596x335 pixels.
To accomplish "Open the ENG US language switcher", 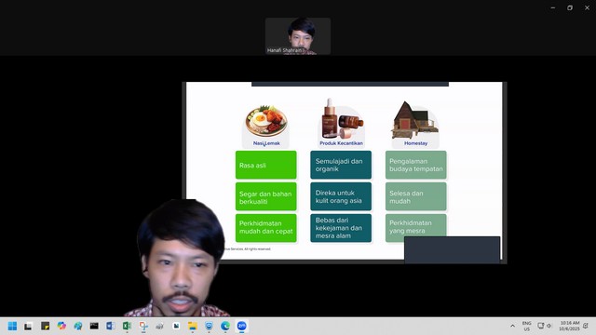I will pyautogui.click(x=526, y=326).
